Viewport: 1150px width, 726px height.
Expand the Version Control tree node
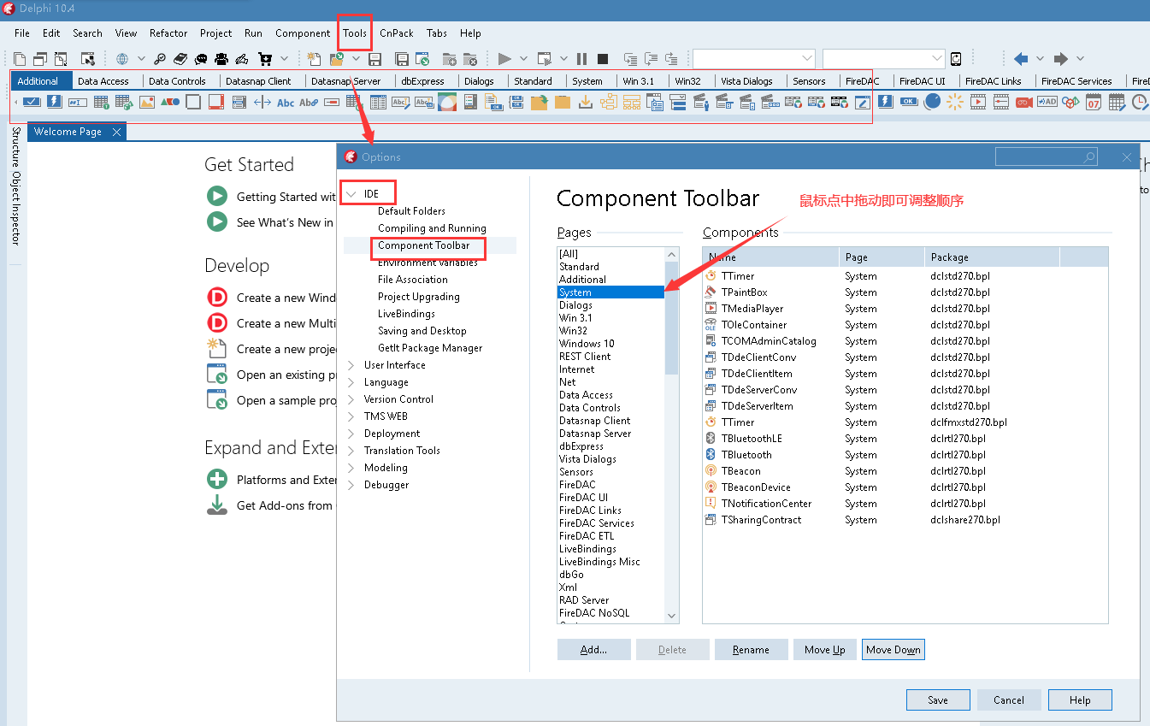[351, 399]
